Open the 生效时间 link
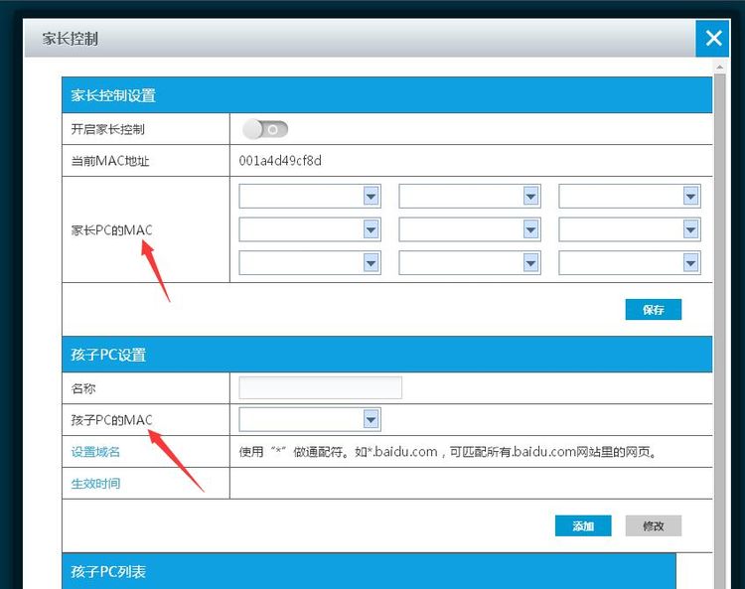This screenshot has height=589, width=745. tap(95, 484)
